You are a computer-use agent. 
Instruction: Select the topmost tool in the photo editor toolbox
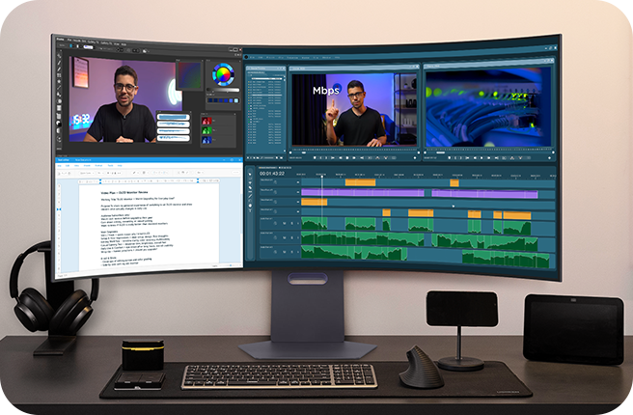tap(59, 56)
